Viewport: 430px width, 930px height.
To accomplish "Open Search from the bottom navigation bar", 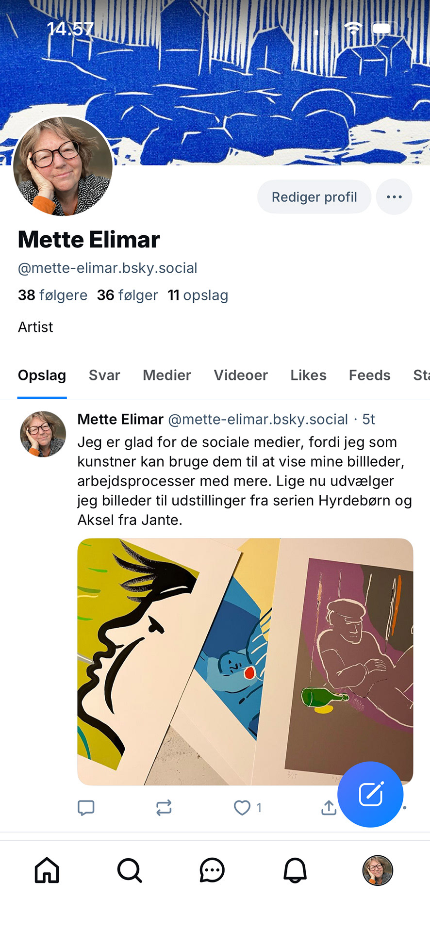I will 130,870.
